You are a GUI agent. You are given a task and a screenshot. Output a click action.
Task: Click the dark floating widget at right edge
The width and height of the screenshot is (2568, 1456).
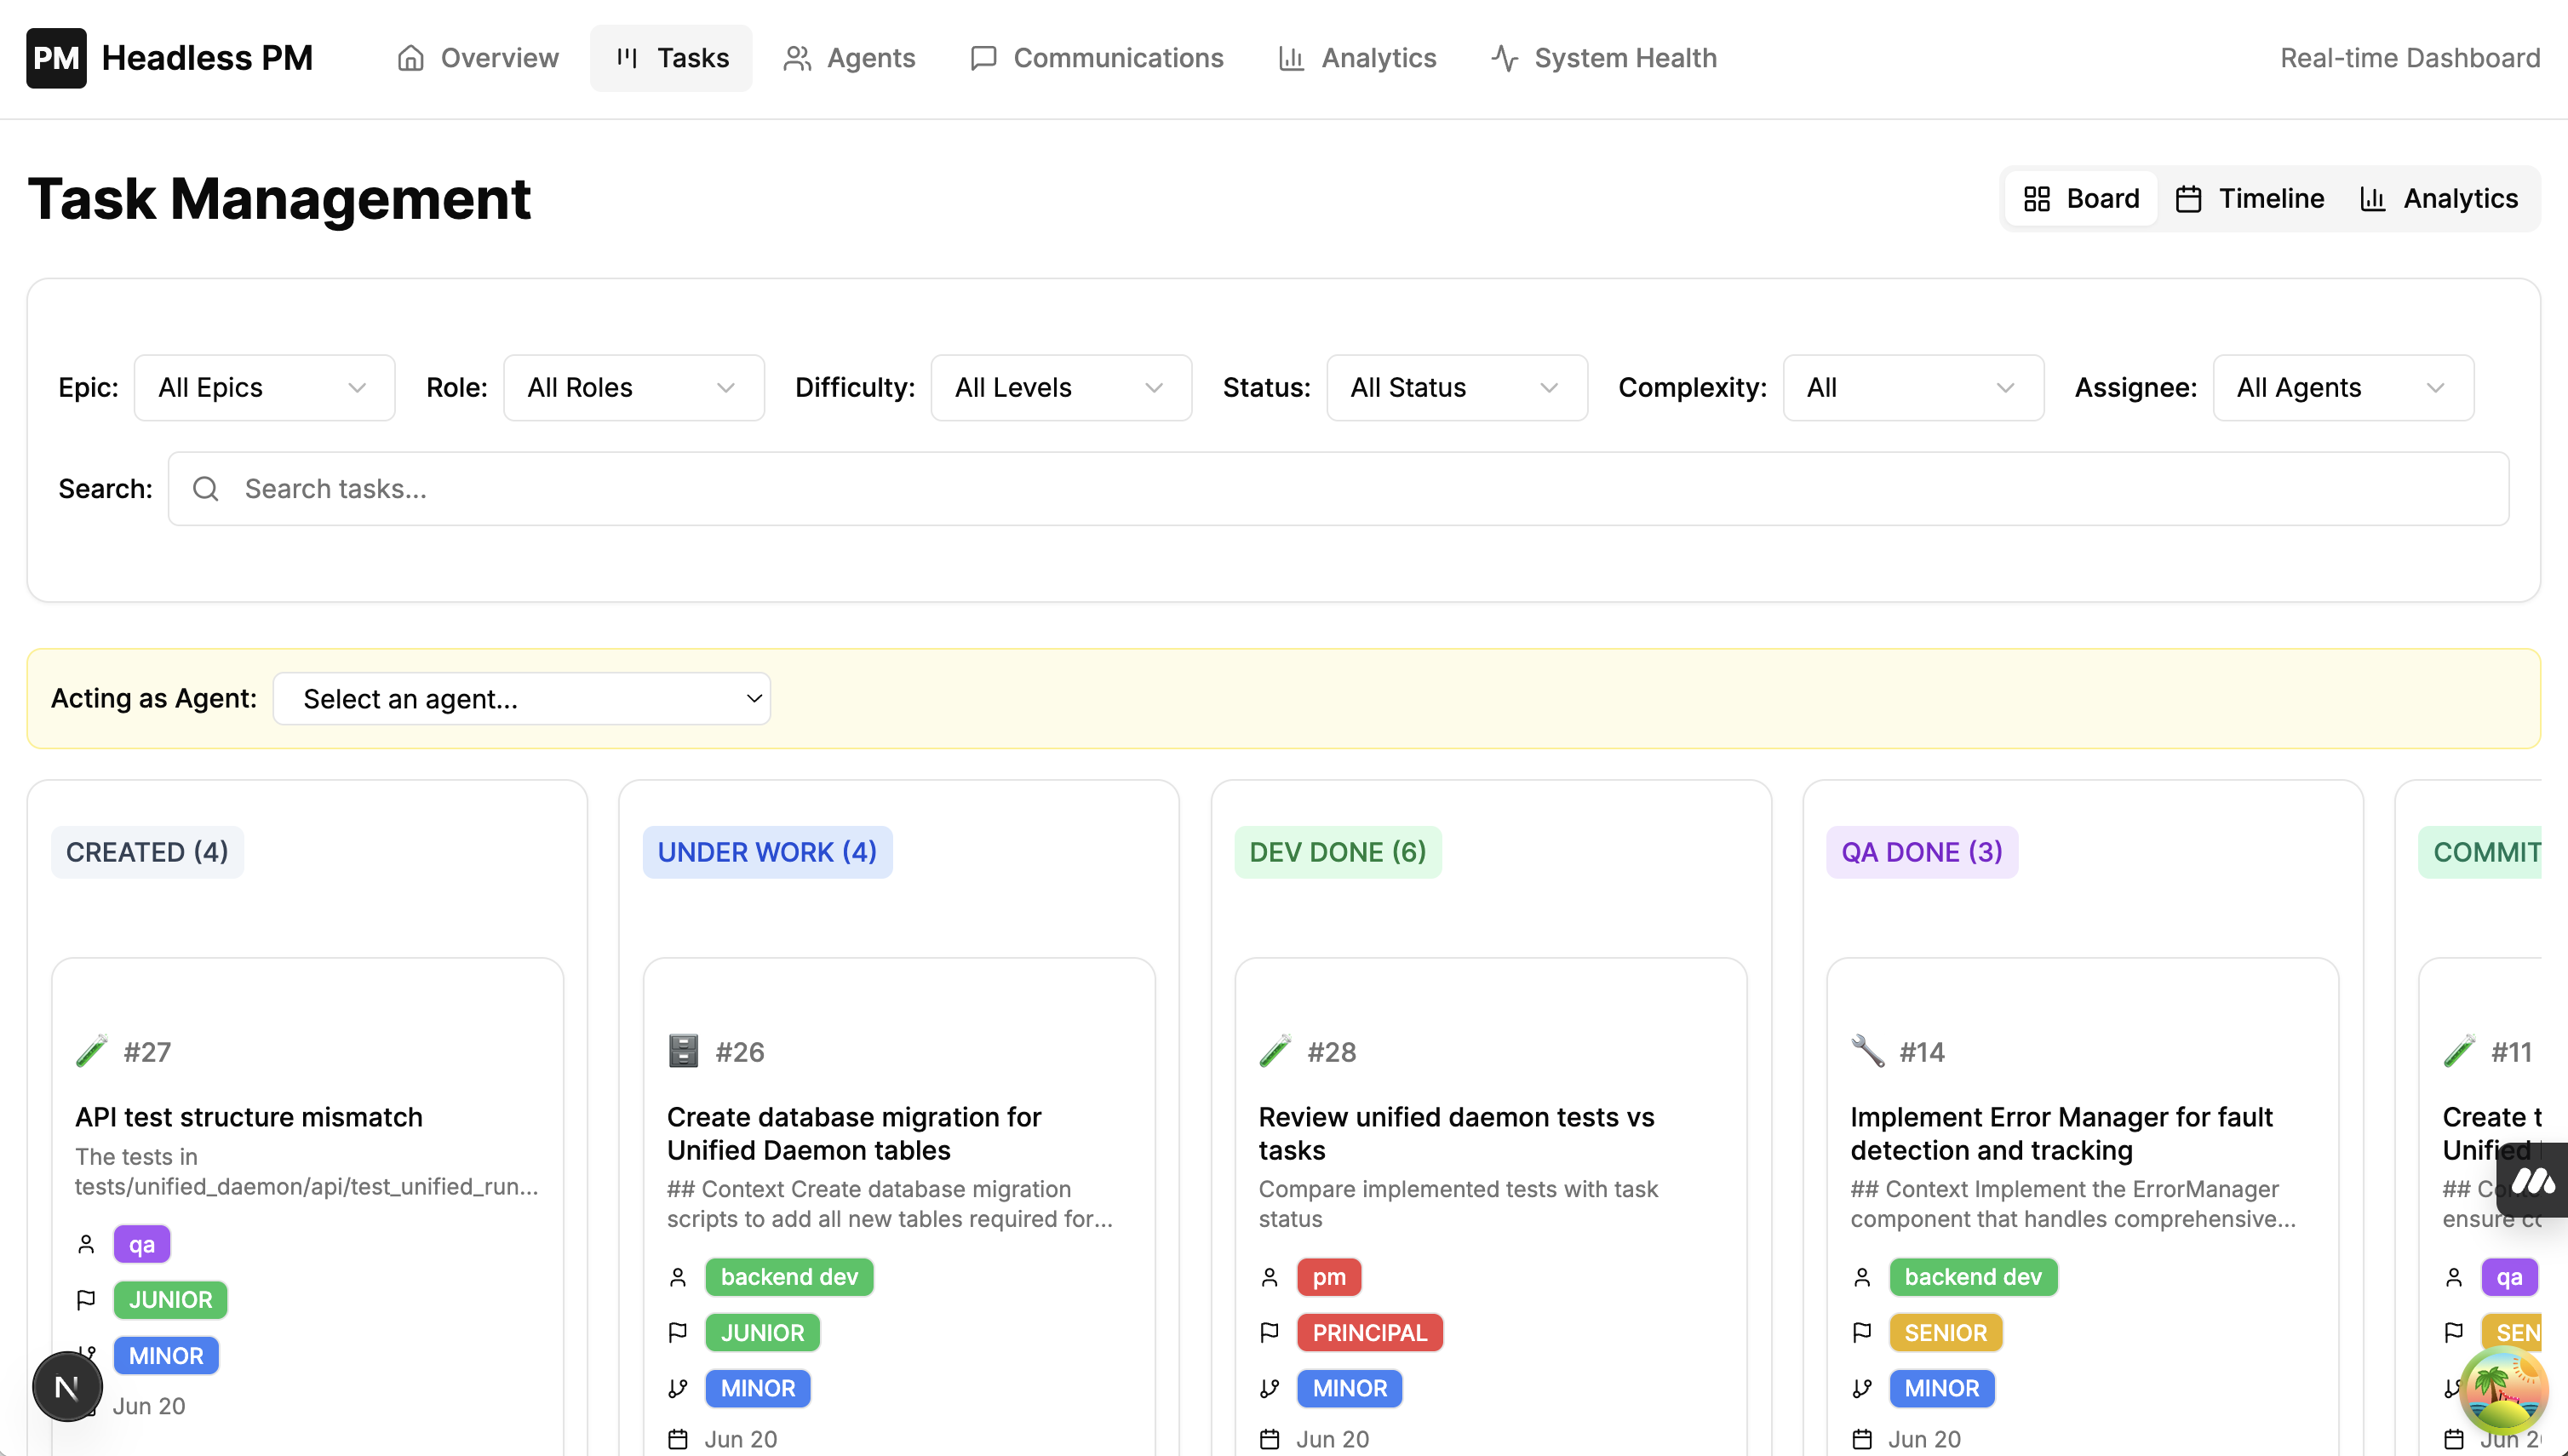point(2532,1180)
